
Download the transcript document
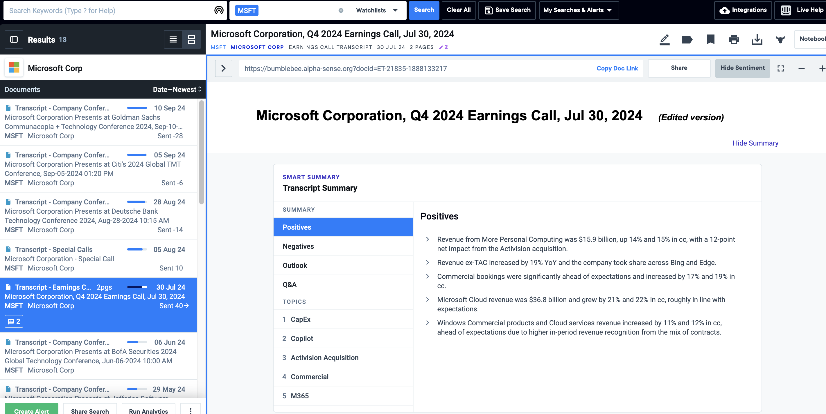tap(757, 39)
